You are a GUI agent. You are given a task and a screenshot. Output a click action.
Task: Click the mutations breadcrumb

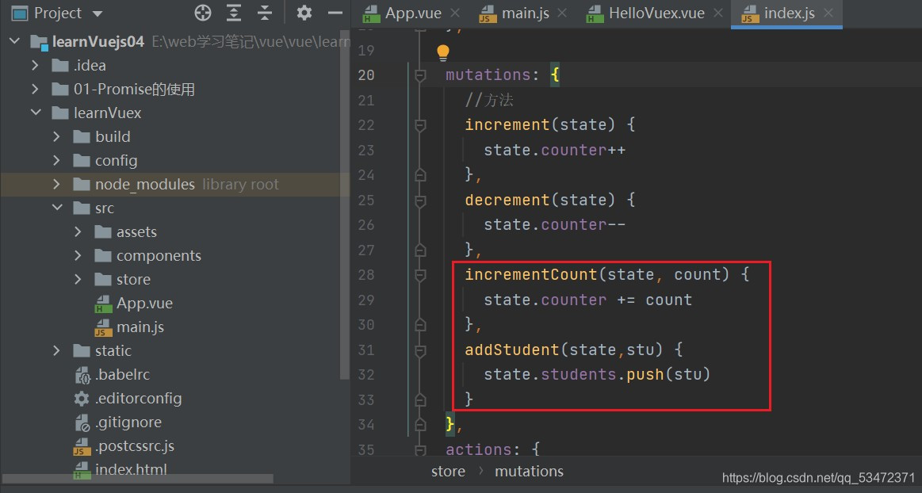[530, 472]
